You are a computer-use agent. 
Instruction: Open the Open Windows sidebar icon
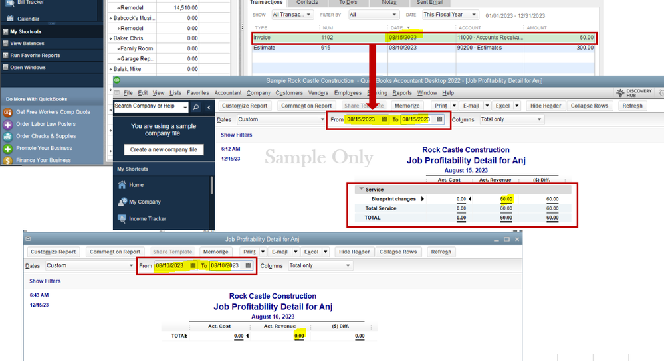pyautogui.click(x=5, y=67)
